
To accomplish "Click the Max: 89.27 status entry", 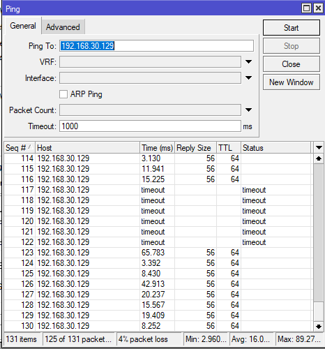I will pos(299,339).
